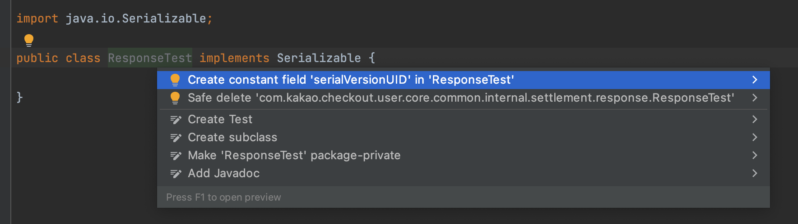
Task: Click the bulb icon beside Safe delete
Action: [x=175, y=98]
